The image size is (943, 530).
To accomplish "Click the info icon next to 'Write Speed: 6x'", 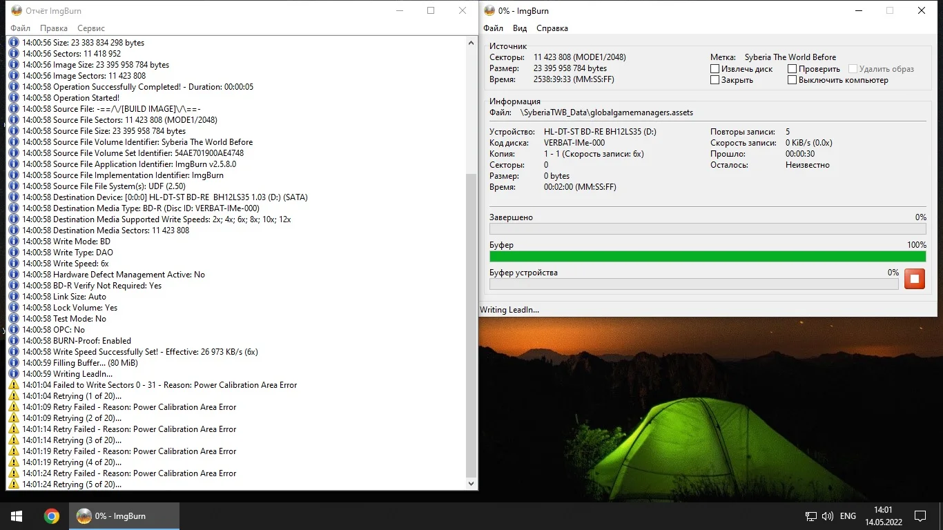I will [14, 264].
